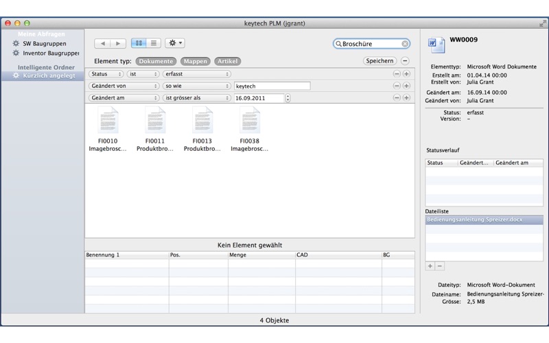Image resolution: width=549 pixels, height=343 pixels.
Task: Switch to icon grid view
Action: tap(139, 43)
